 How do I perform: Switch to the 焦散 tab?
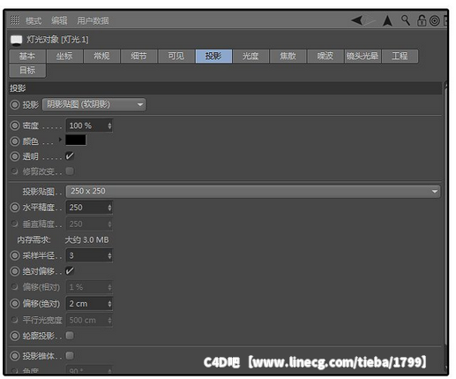pyautogui.click(x=288, y=56)
